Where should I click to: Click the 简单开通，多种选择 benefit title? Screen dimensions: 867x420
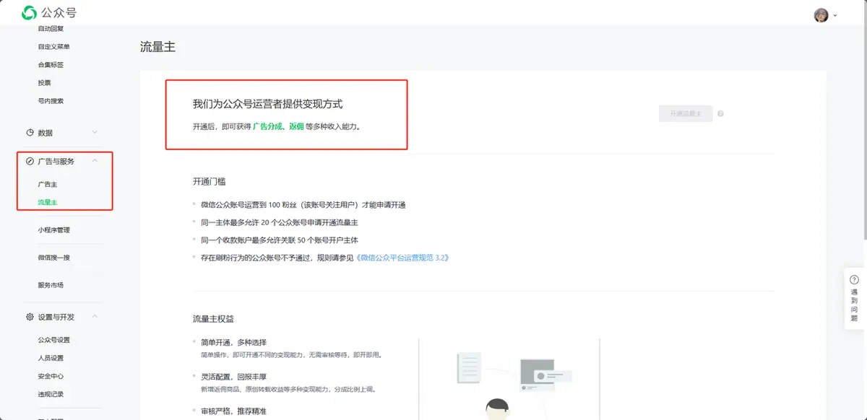click(x=233, y=343)
